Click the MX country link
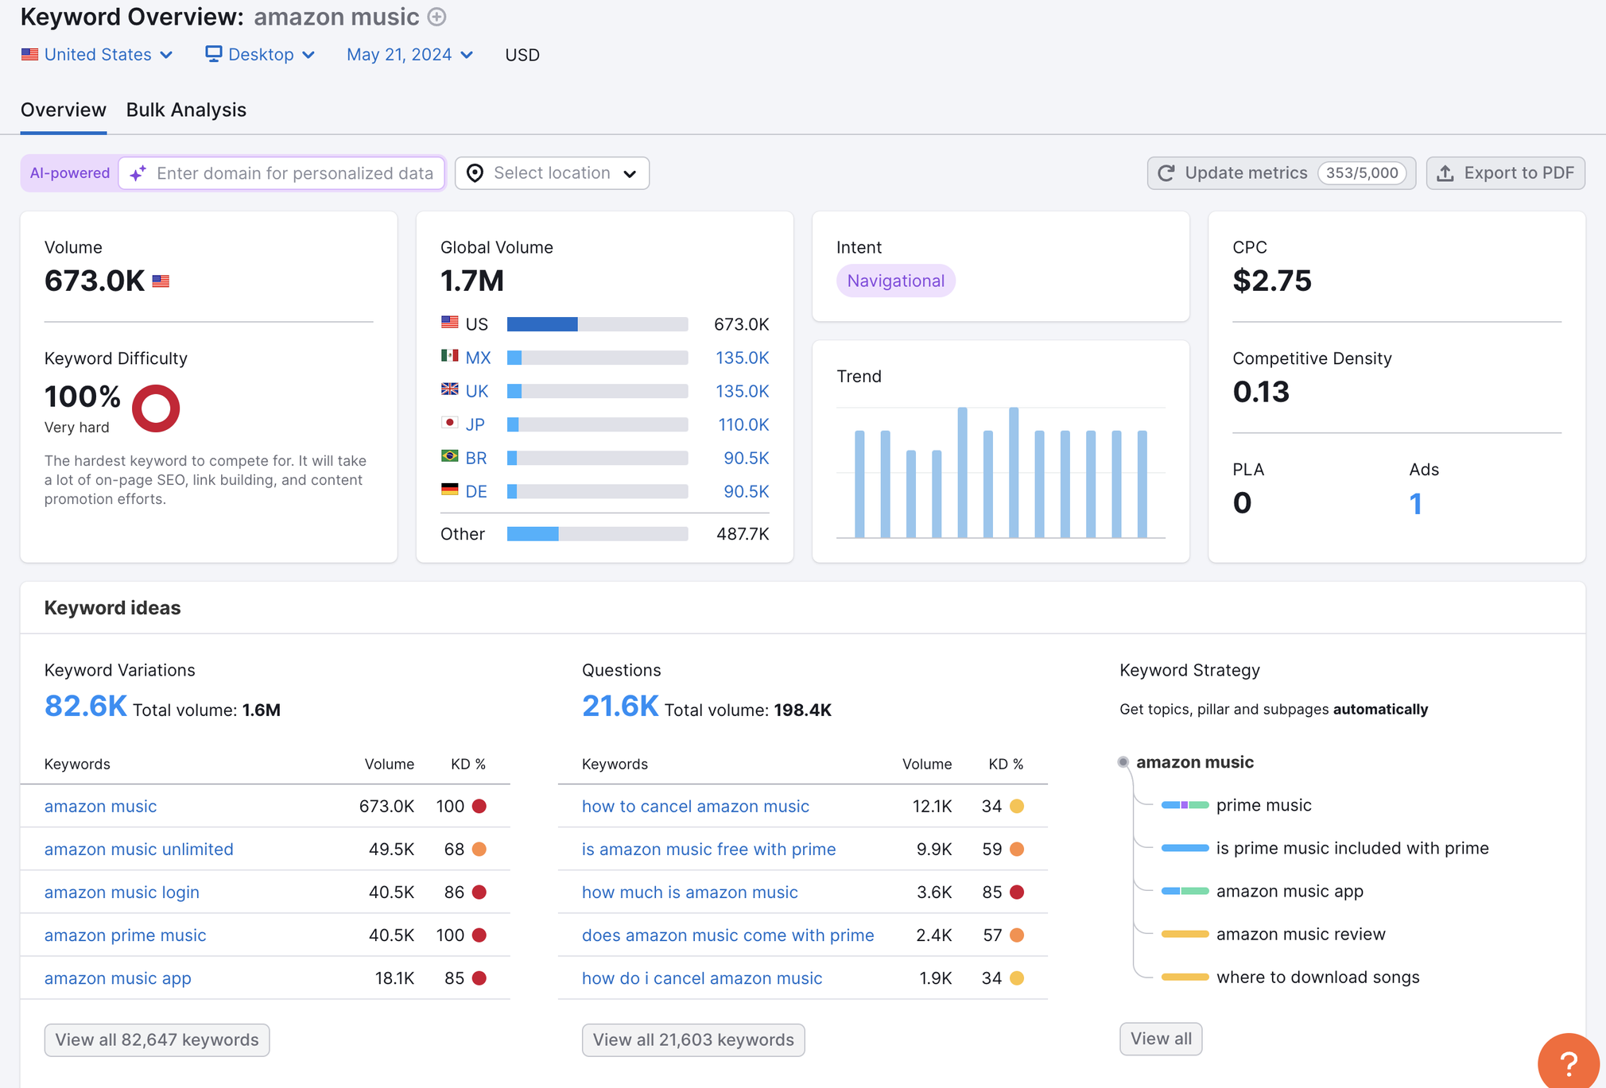The width and height of the screenshot is (1606, 1088). pyautogui.click(x=478, y=358)
